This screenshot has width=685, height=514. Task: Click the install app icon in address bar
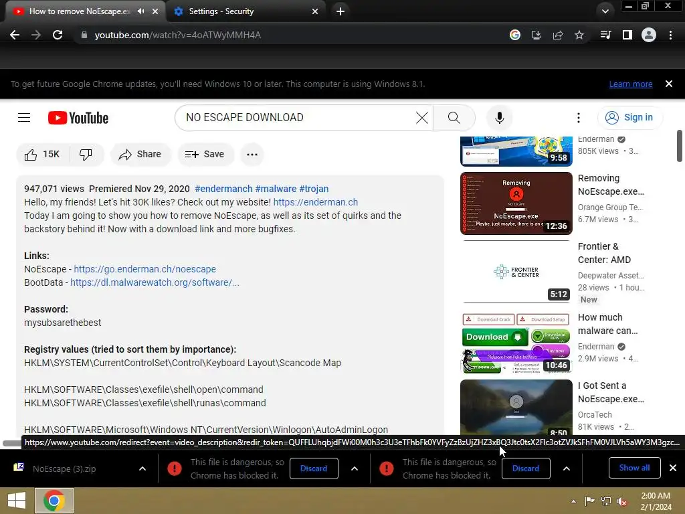(536, 35)
